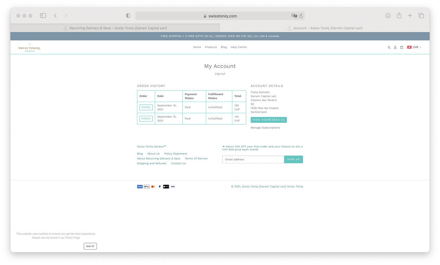Open the About Us footer link
Screen dimensions: 440x265
pos(153,154)
